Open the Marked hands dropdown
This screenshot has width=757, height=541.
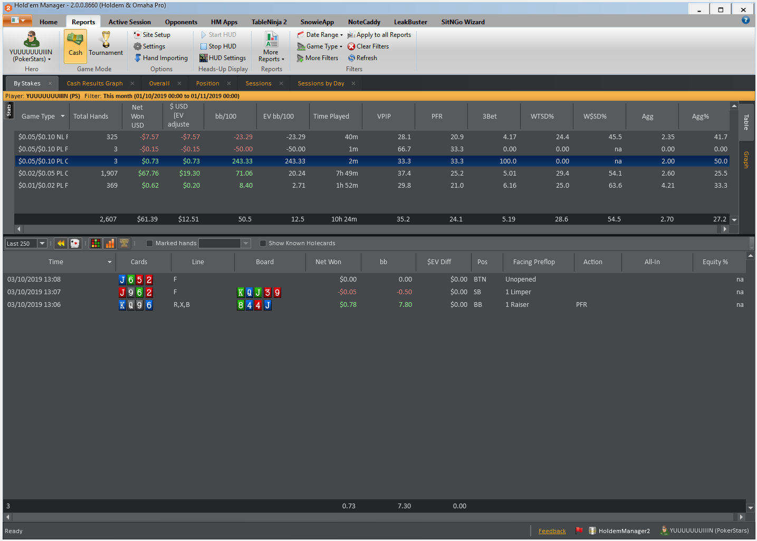tap(245, 243)
